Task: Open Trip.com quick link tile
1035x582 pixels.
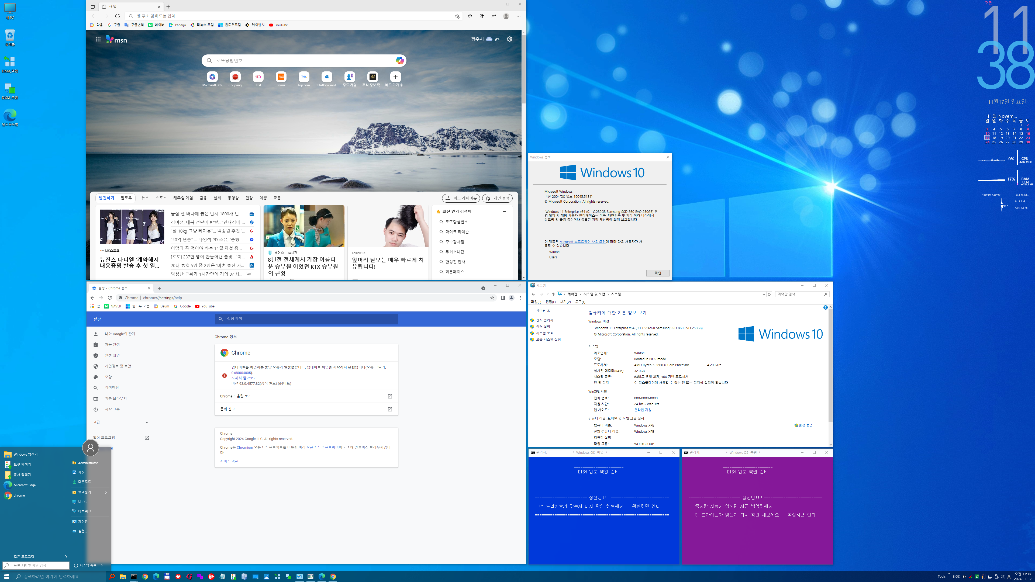Action: coord(304,79)
